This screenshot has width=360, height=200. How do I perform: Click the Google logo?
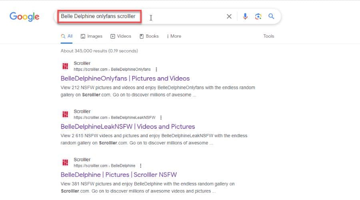pos(24,16)
